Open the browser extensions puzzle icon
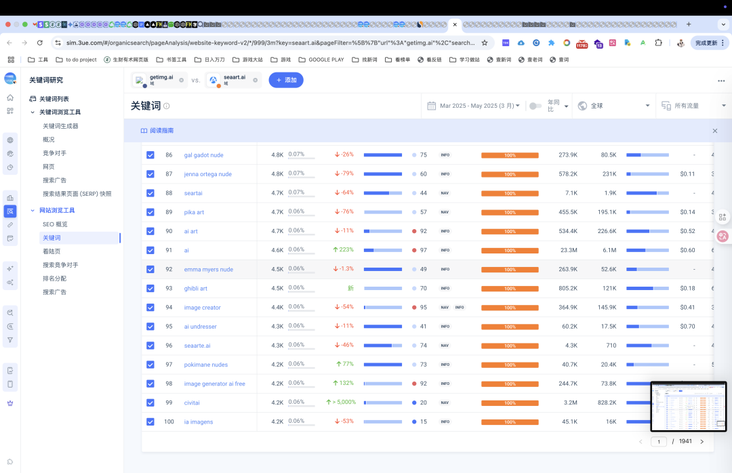Viewport: 732px width, 473px height. coord(658,43)
